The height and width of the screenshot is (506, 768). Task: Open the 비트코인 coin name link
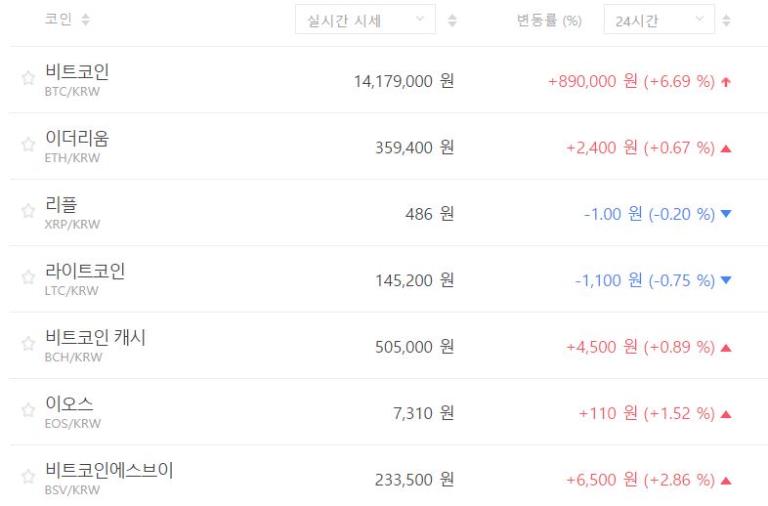(x=77, y=71)
